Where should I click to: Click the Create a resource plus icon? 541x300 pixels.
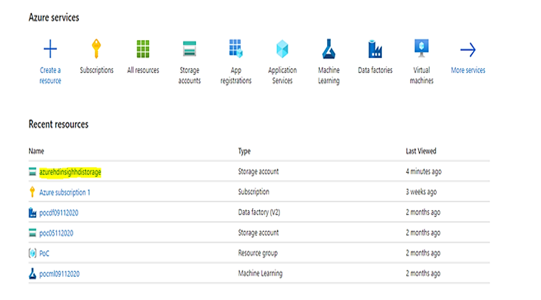pyautogui.click(x=50, y=49)
